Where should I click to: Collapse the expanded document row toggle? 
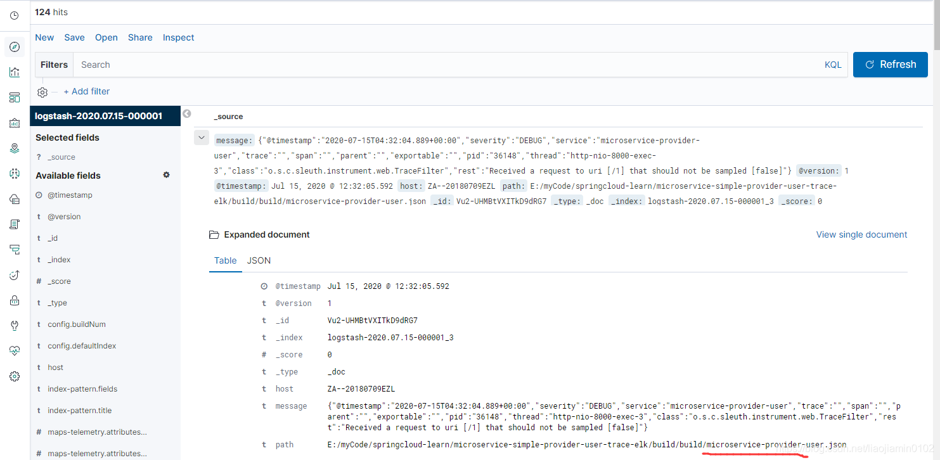(202, 137)
